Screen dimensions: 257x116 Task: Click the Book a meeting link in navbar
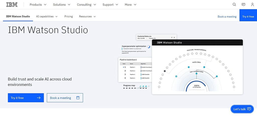pos(227,17)
